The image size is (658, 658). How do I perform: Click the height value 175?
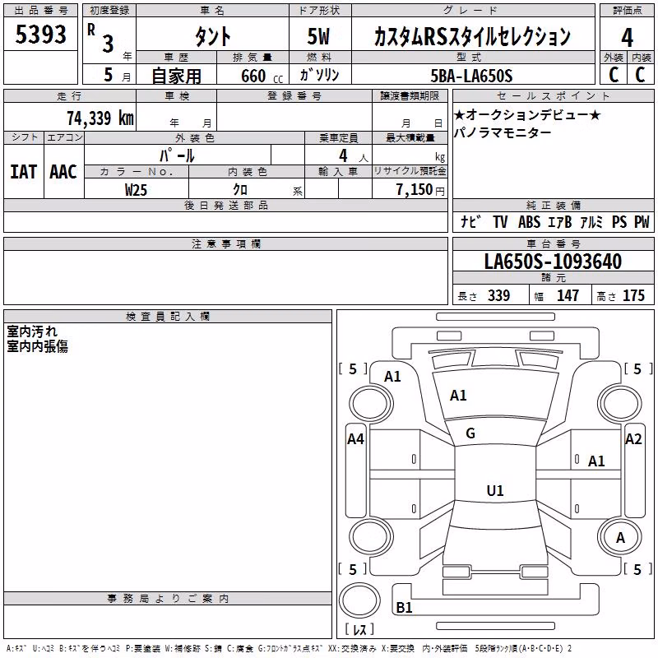coord(633,295)
